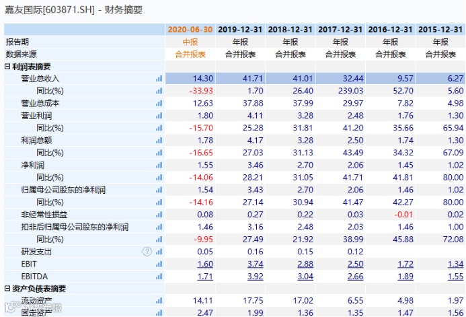Click the 数据来源 row label

coord(21,55)
